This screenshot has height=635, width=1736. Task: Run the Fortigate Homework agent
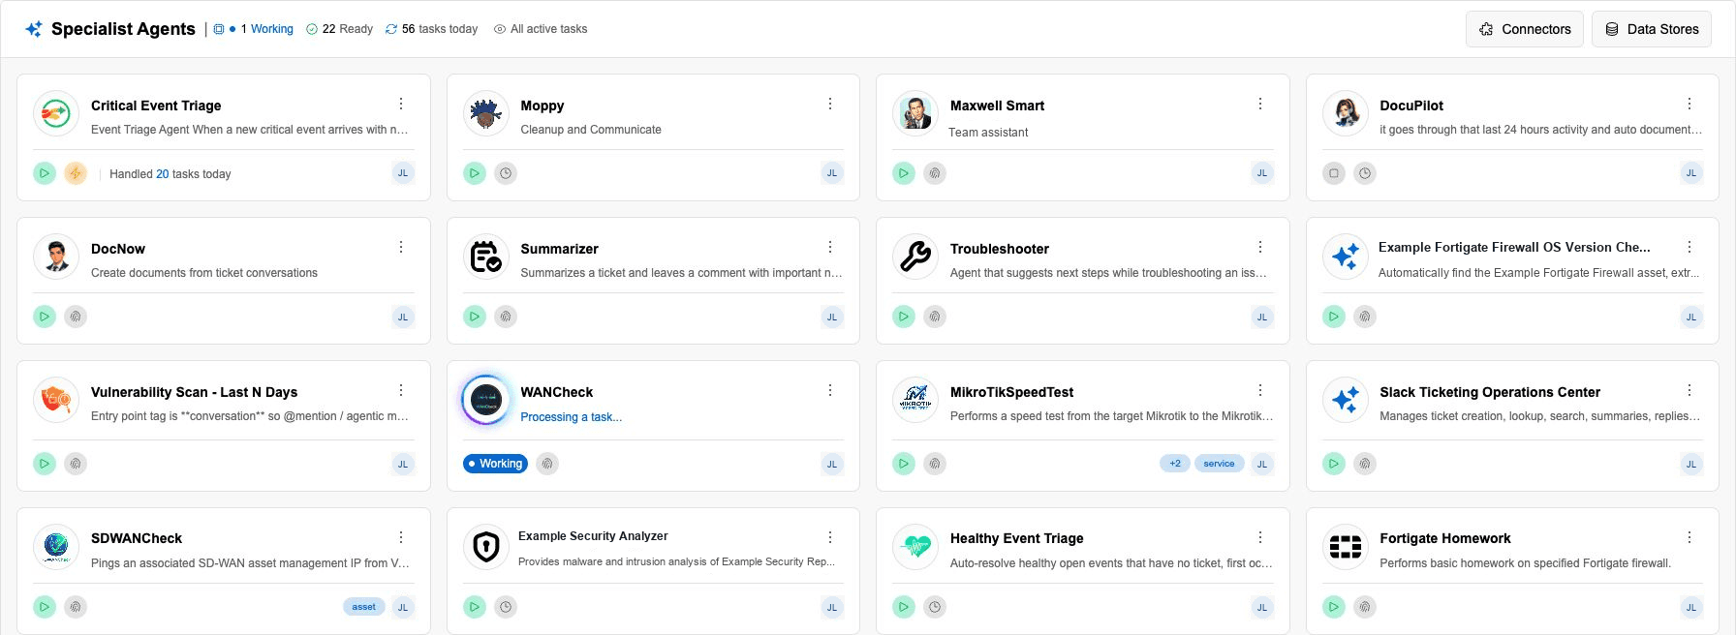click(1334, 607)
